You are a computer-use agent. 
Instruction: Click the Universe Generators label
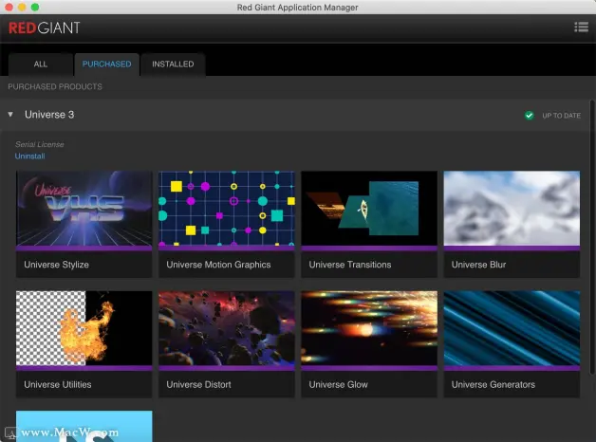click(x=493, y=385)
